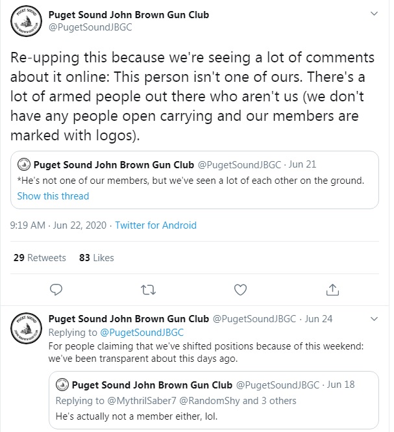
Task: Open the Jun 24 reply timestamp
Action: point(319,319)
